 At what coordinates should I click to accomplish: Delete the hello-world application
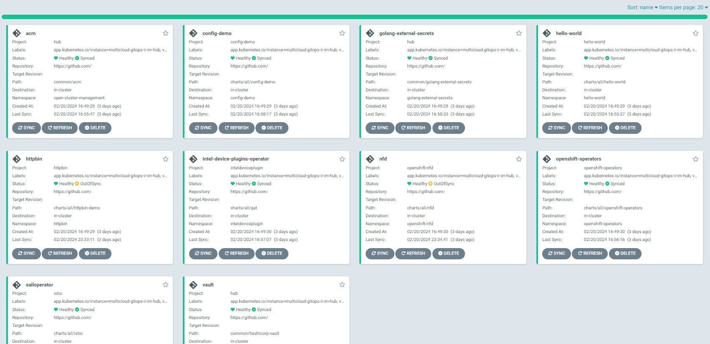(x=625, y=128)
